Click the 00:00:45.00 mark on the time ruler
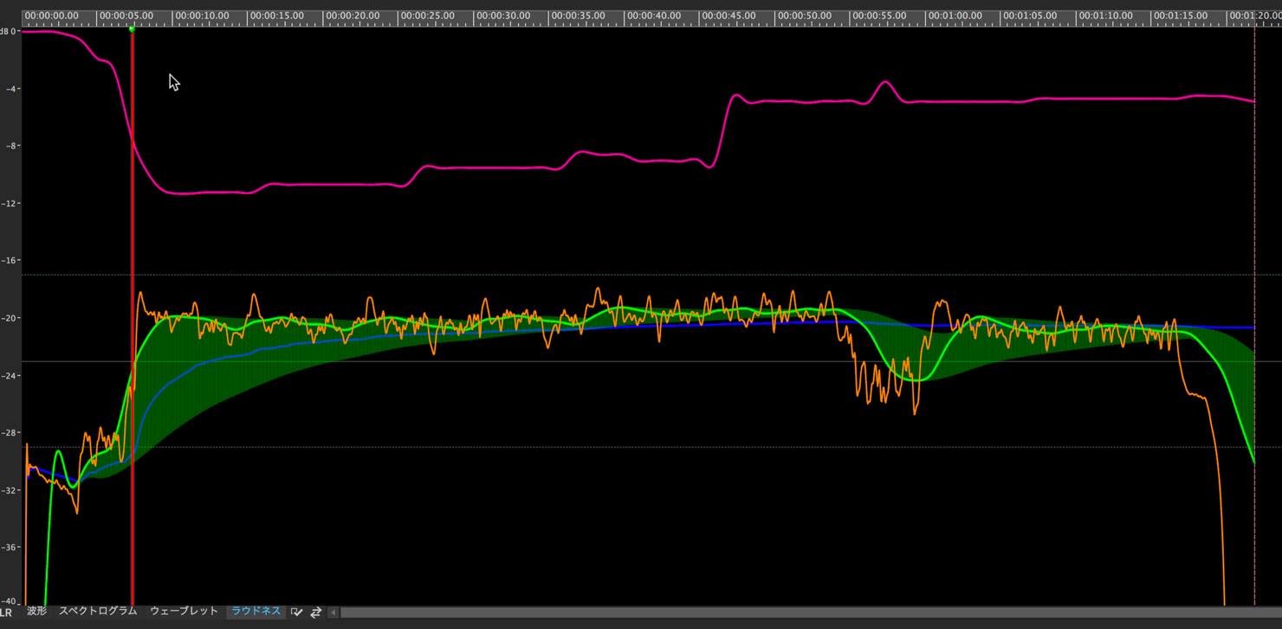The width and height of the screenshot is (1282, 629). pos(728,16)
